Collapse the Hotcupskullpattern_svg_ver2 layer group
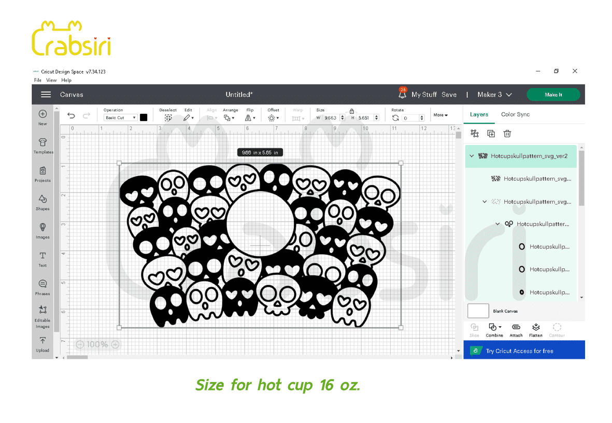 [x=472, y=156]
